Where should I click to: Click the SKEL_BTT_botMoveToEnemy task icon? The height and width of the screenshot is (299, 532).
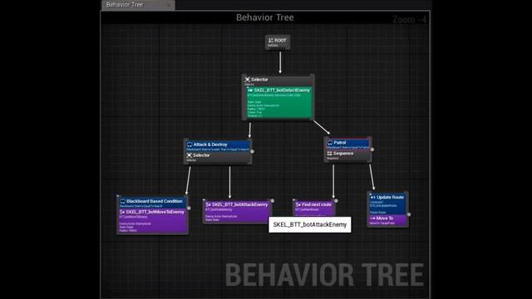[x=122, y=212]
